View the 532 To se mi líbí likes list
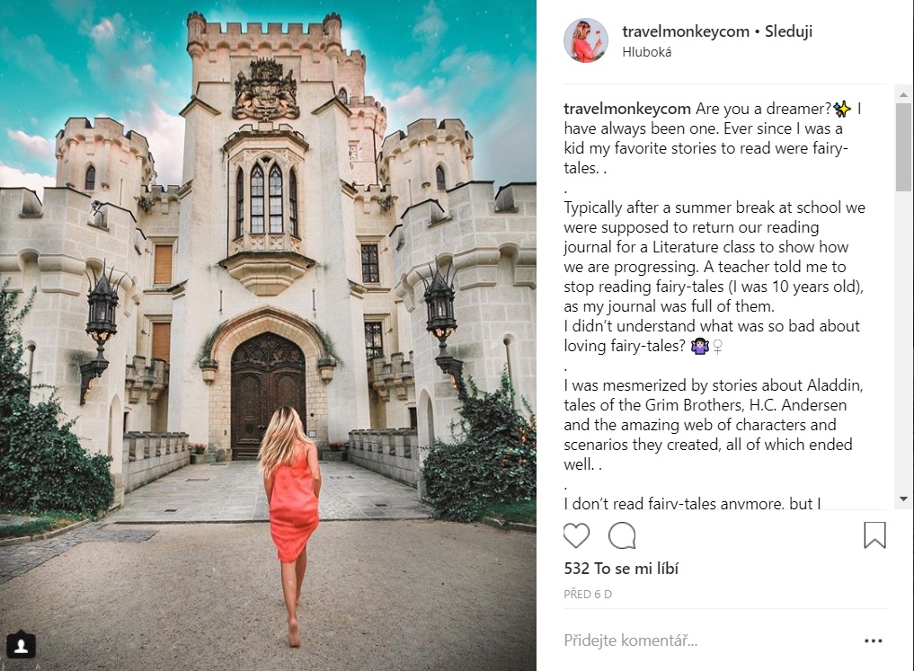Viewport: 914px width, 671px height. tap(621, 569)
